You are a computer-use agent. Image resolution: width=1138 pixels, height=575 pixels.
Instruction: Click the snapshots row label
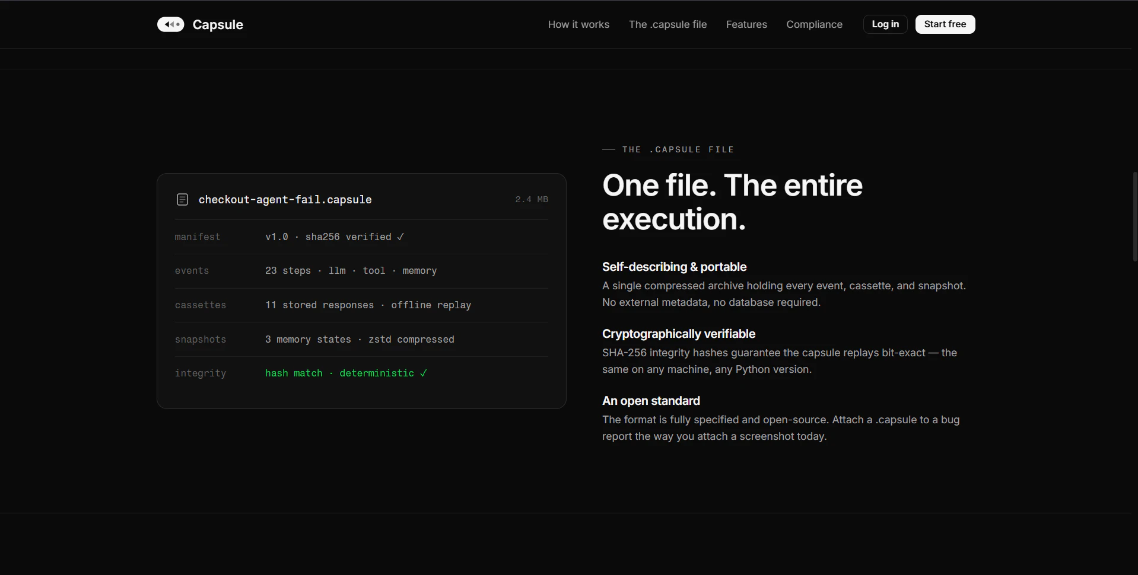coord(201,340)
